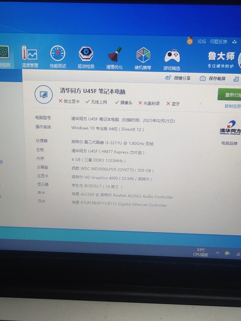The width and height of the screenshot is (241, 321).
Task: Click the HM77 Express 芯片组 value
Action: coord(108,152)
